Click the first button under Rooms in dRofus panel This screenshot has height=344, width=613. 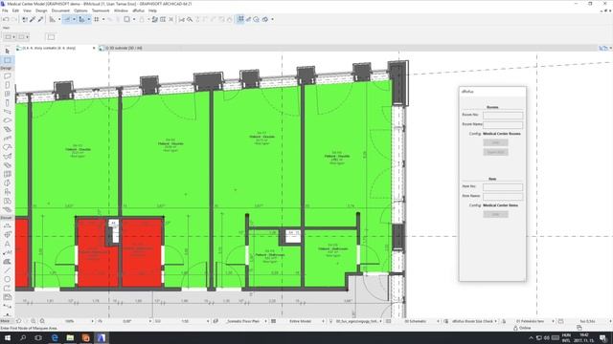pos(495,142)
